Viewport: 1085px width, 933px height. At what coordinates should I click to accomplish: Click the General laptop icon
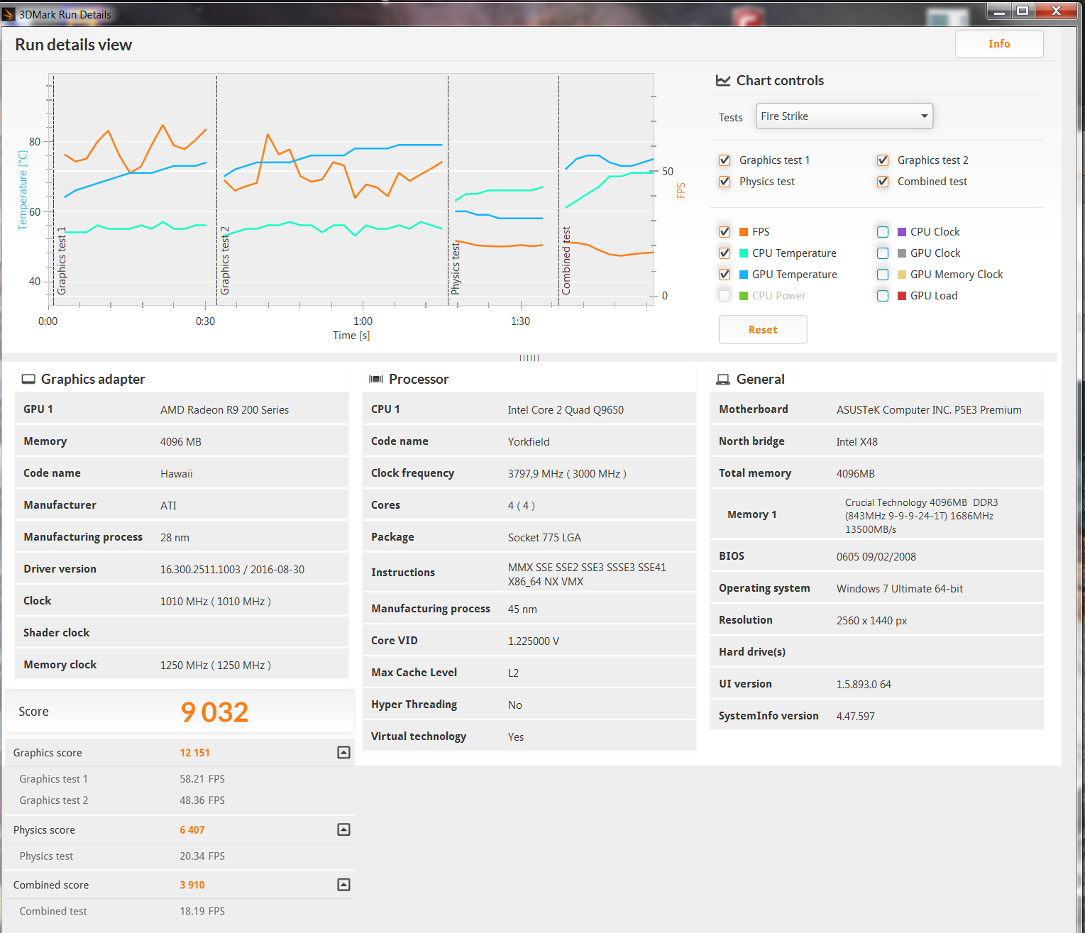pos(723,380)
